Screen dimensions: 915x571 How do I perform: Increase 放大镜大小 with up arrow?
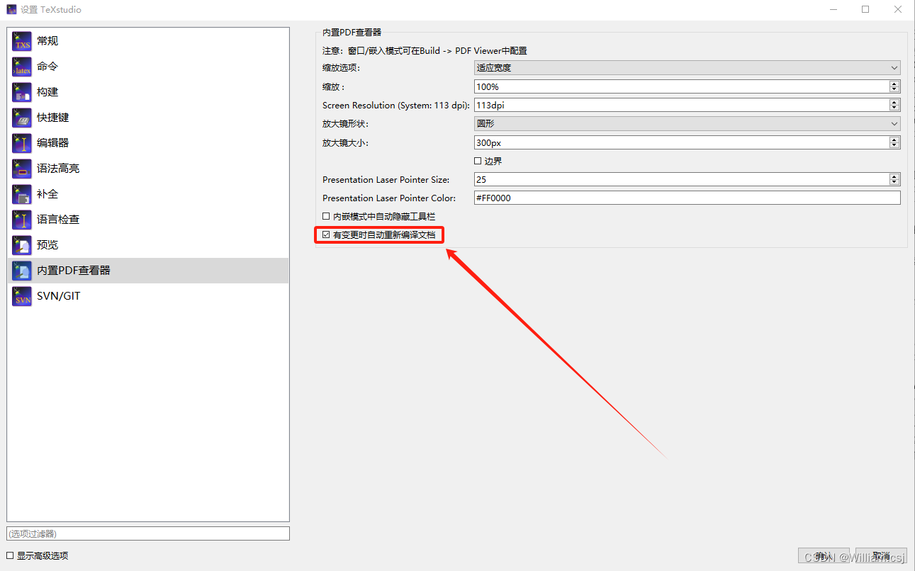pyautogui.click(x=894, y=140)
